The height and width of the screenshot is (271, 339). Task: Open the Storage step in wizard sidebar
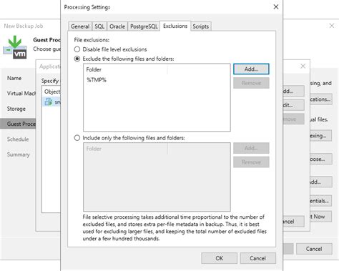pyautogui.click(x=16, y=109)
